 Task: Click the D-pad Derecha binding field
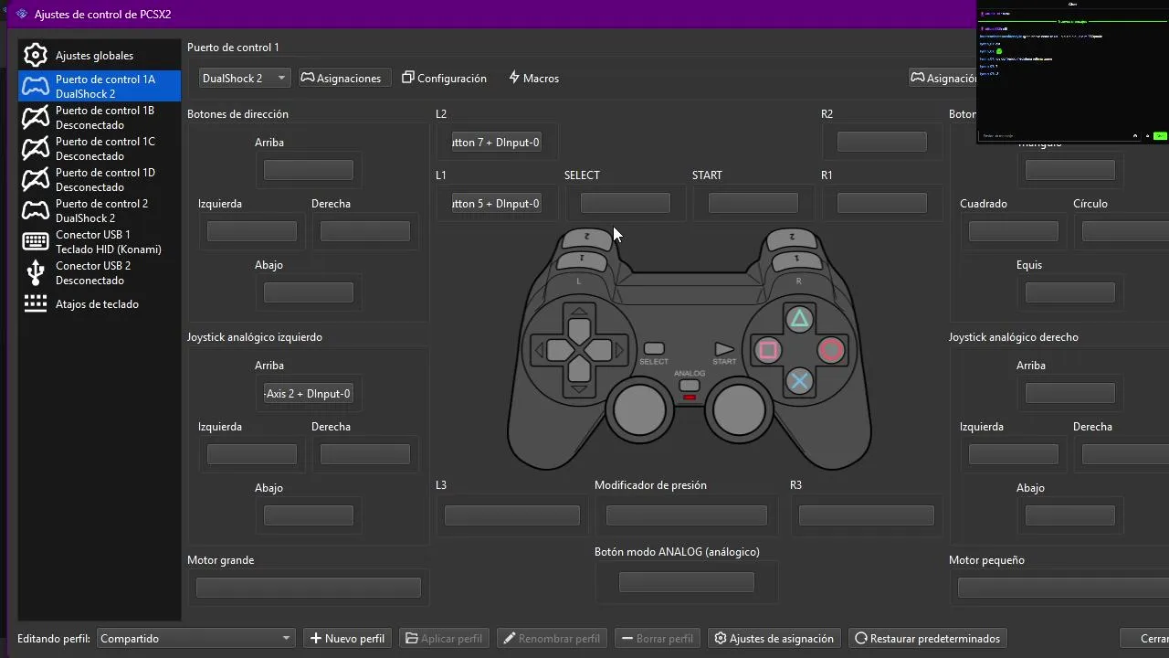click(364, 231)
